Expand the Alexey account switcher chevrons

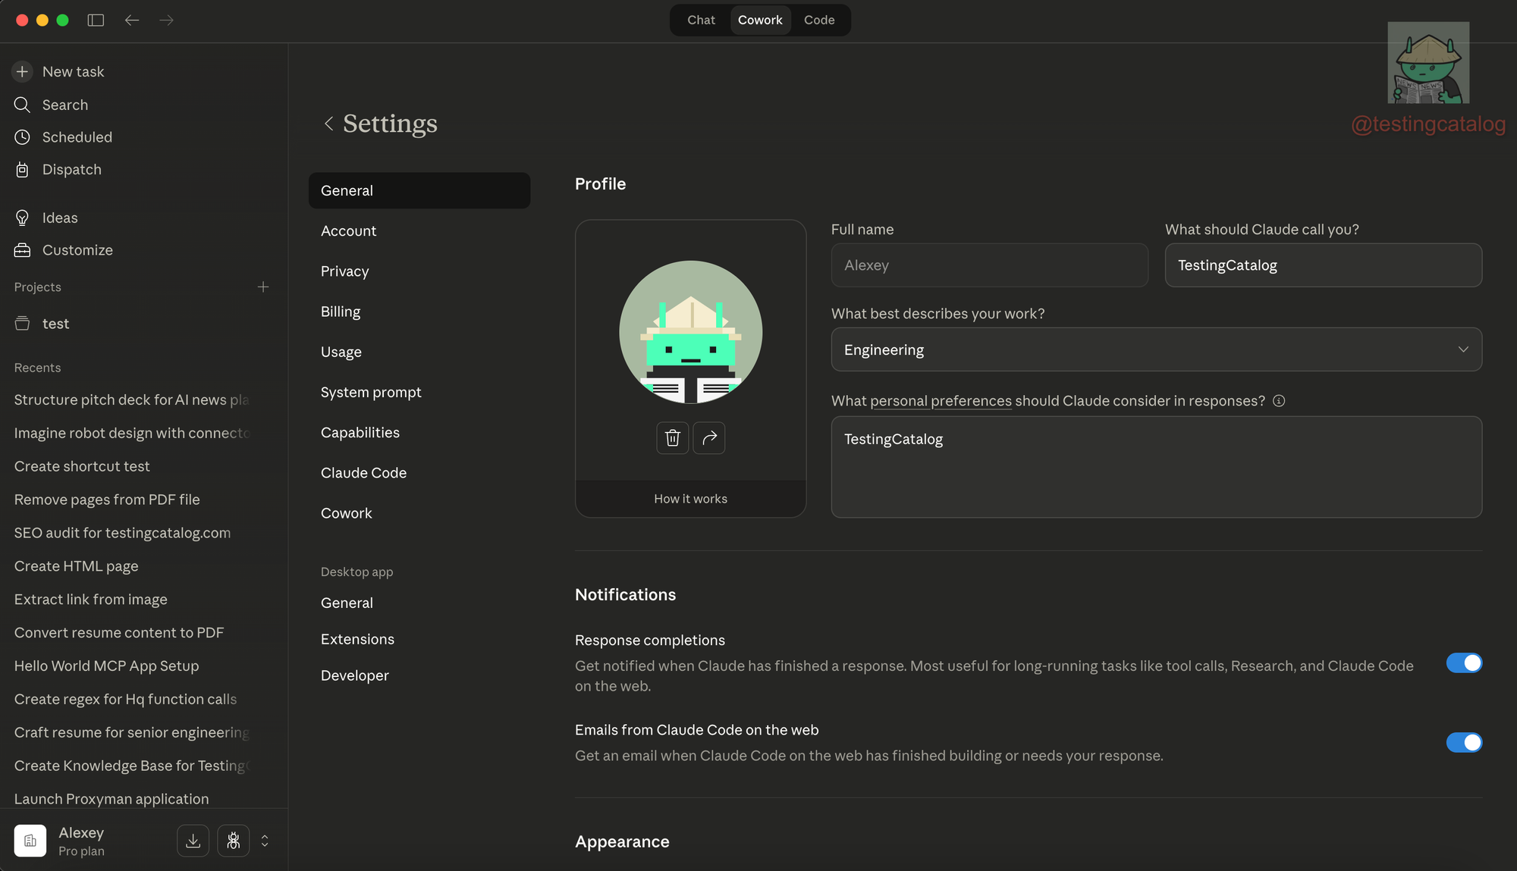click(265, 841)
